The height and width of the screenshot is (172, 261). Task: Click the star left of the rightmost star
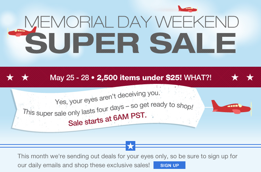click(x=235, y=77)
